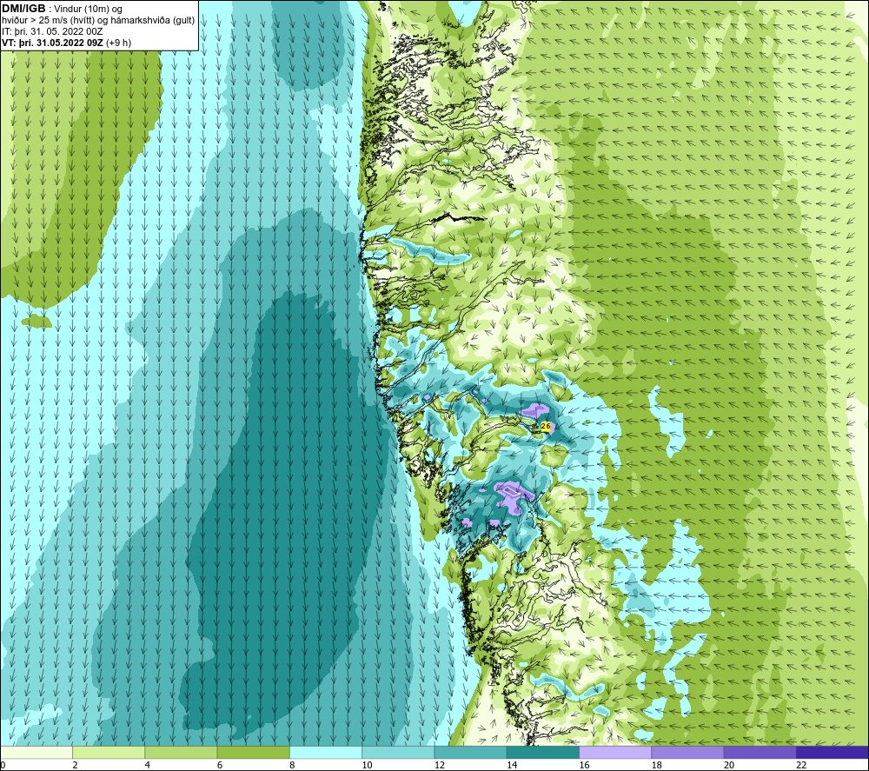Viewport: 869px width, 771px height.
Task: Click the legend scale label '16'
Action: pos(584,765)
